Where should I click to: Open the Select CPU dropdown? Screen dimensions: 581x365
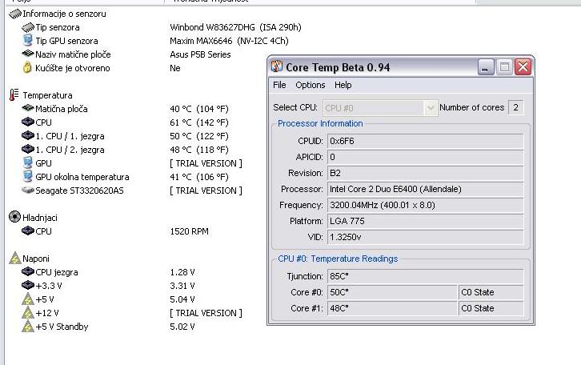click(x=380, y=108)
